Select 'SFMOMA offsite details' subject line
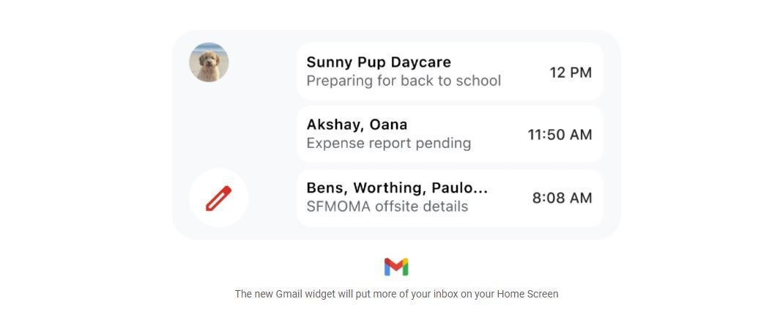 387,207
